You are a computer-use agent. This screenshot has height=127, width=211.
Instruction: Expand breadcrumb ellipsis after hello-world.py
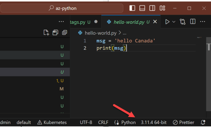tap(125, 33)
